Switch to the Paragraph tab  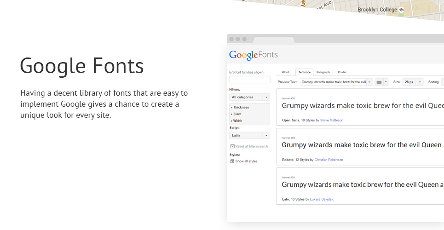[323, 72]
